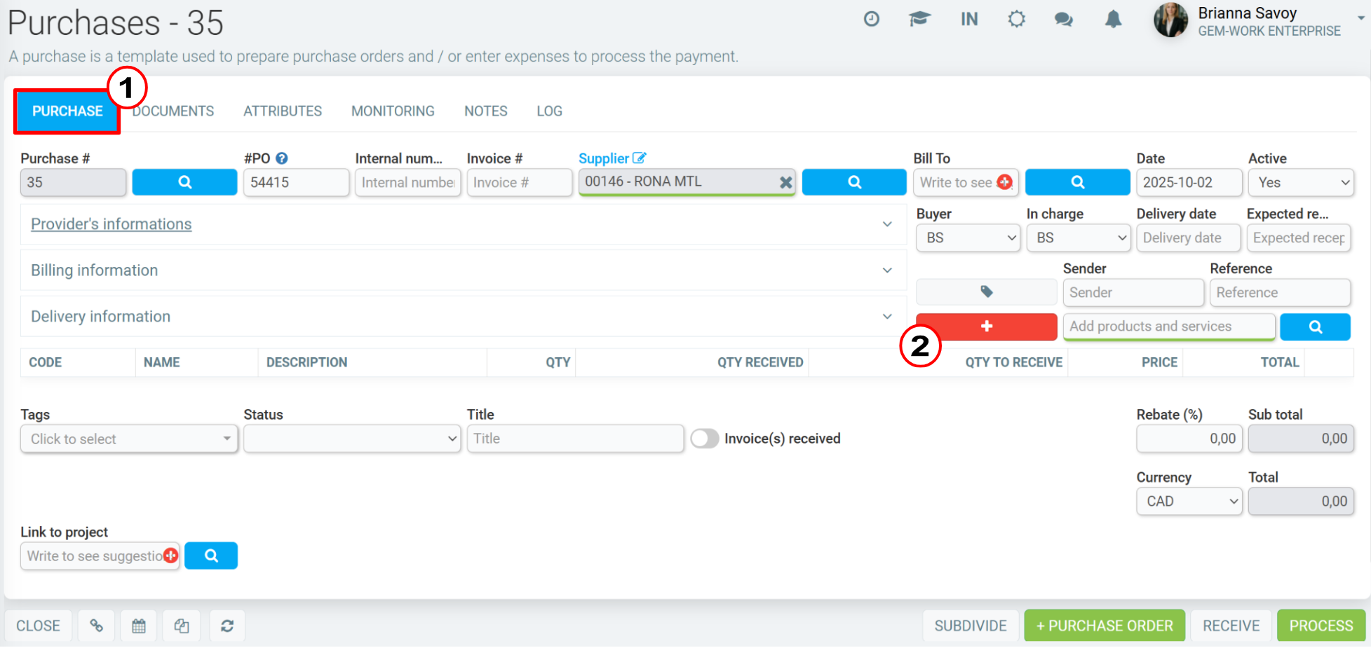Click the refresh arrows icon in bottom toolbar
Screen dimensions: 1371x648
pyautogui.click(x=227, y=626)
